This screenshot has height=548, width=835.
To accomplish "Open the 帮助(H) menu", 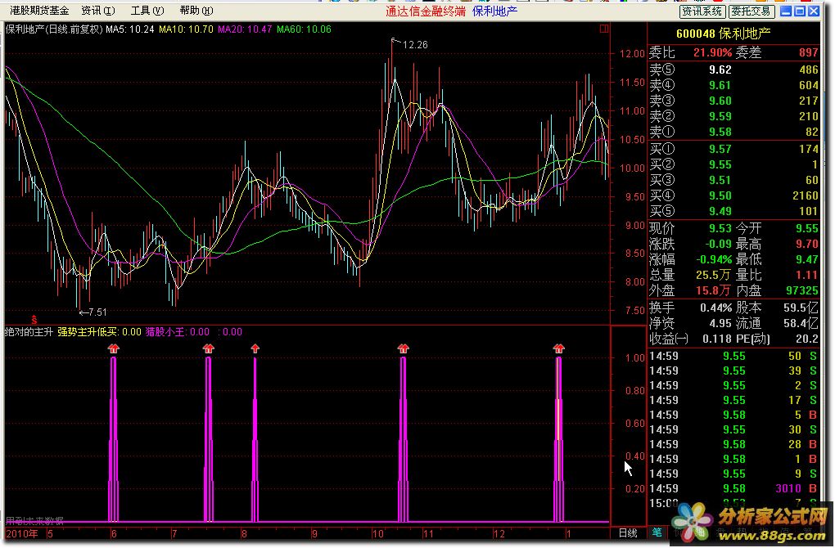I will pos(196,11).
